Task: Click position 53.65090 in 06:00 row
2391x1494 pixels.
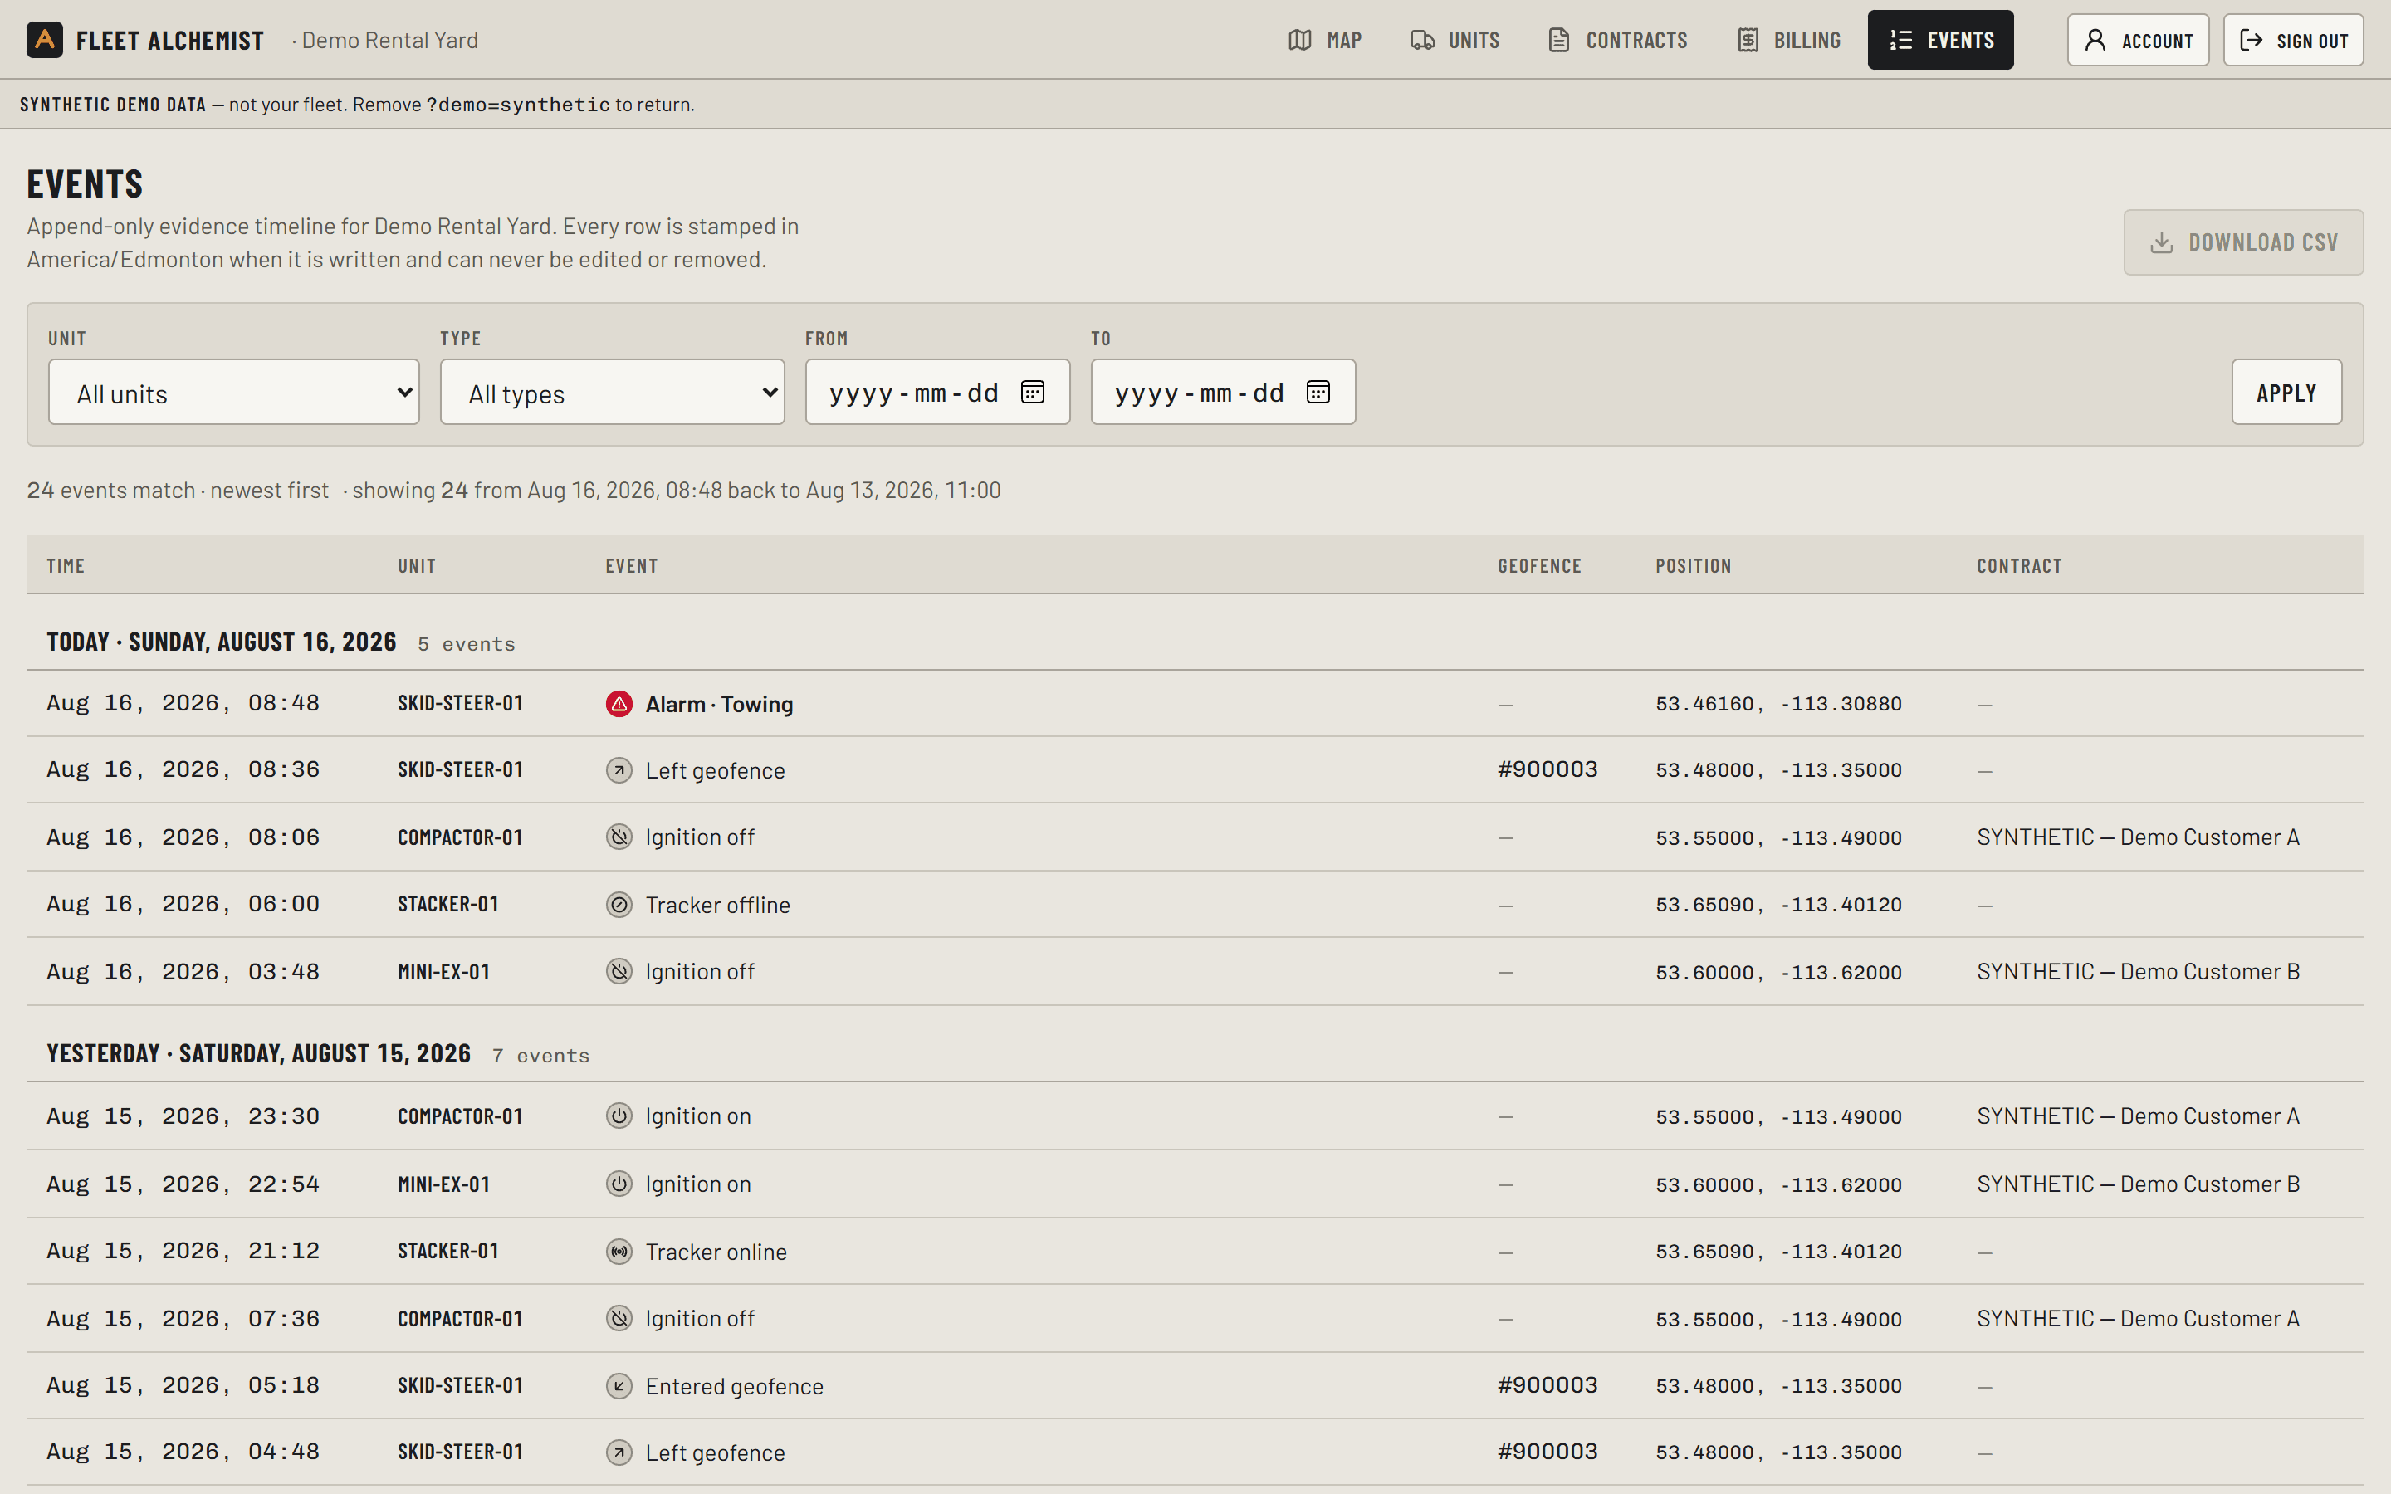Action: tap(1778, 904)
